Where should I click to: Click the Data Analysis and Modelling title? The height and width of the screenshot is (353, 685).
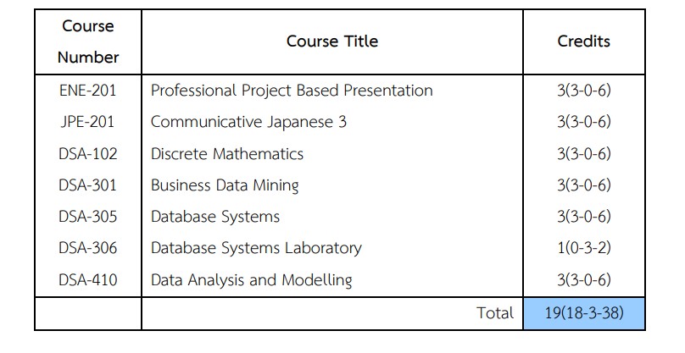click(251, 279)
